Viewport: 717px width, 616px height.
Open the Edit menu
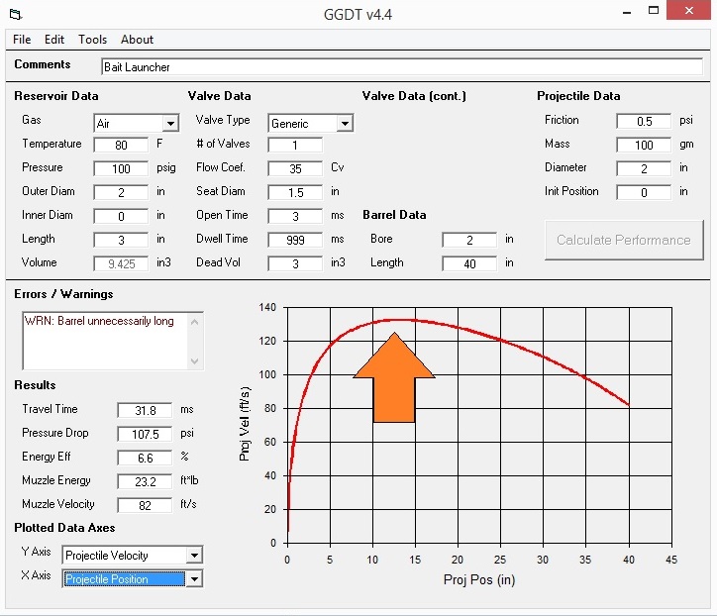click(x=54, y=40)
